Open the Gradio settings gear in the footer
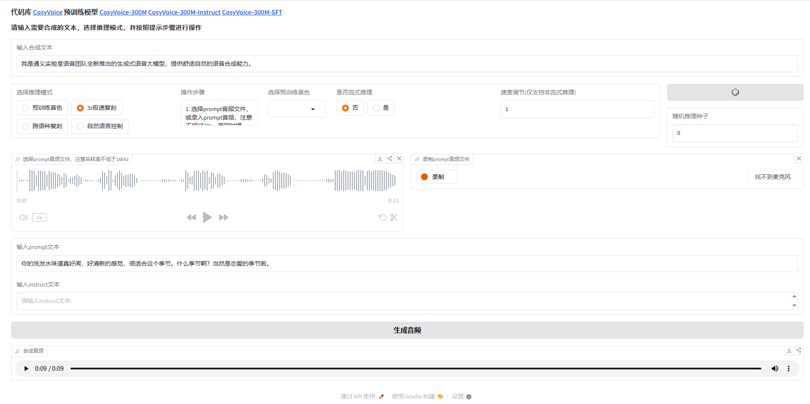The image size is (810, 404). click(468, 396)
